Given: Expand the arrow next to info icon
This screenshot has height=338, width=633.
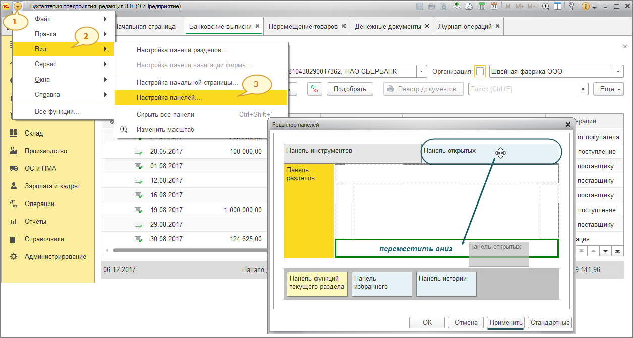Looking at the screenshot, I should click(595, 7).
